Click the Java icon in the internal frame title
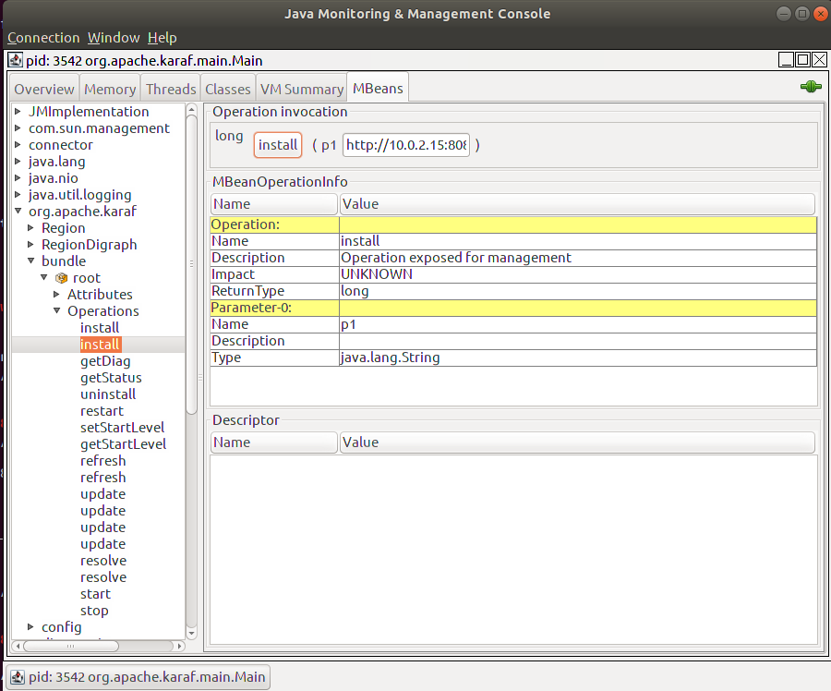This screenshot has width=831, height=691. click(16, 60)
